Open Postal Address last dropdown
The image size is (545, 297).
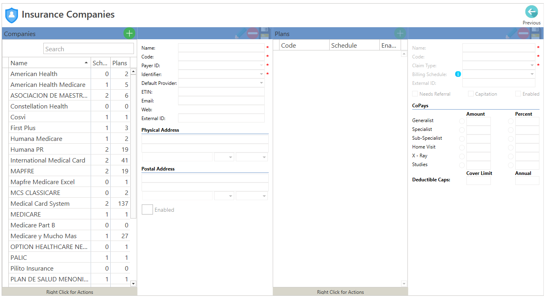pos(252,196)
